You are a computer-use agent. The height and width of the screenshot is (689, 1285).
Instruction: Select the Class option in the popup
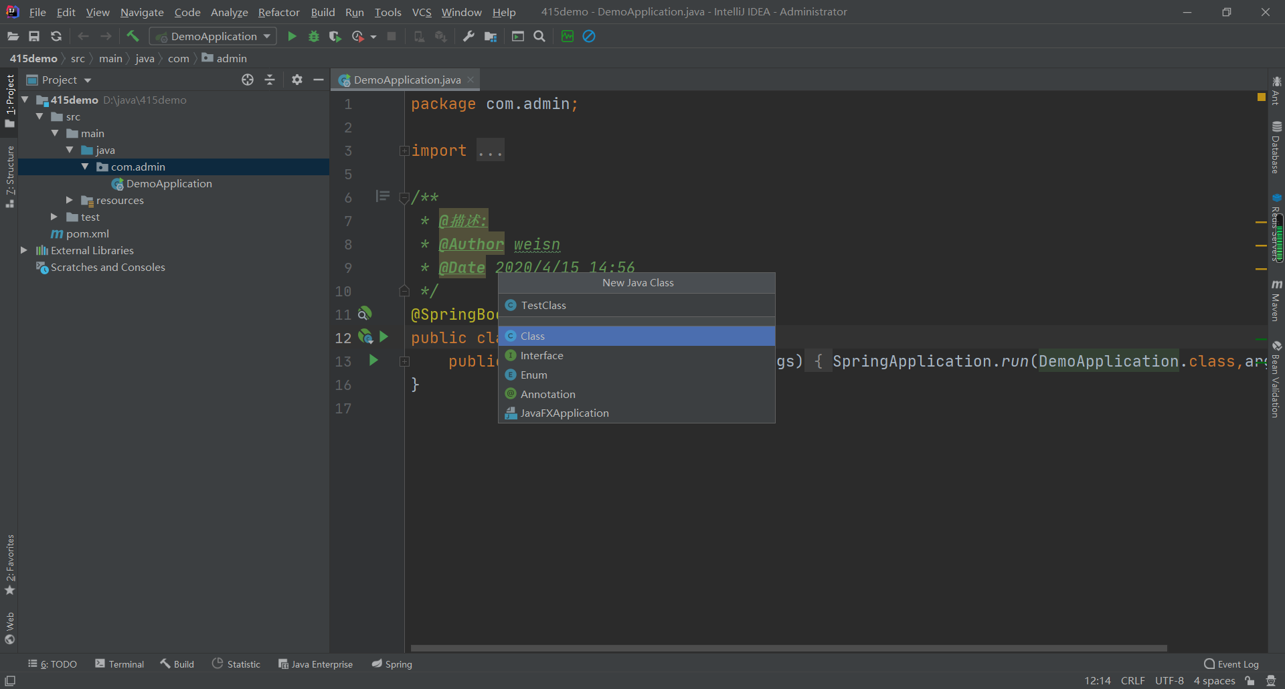click(x=636, y=336)
